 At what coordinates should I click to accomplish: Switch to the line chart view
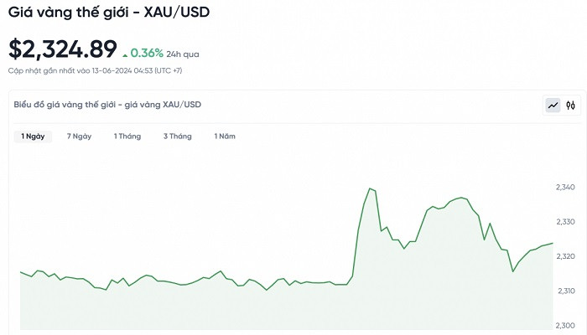[553, 106]
